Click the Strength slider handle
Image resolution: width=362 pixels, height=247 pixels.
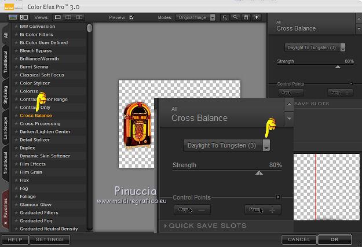tap(259, 172)
